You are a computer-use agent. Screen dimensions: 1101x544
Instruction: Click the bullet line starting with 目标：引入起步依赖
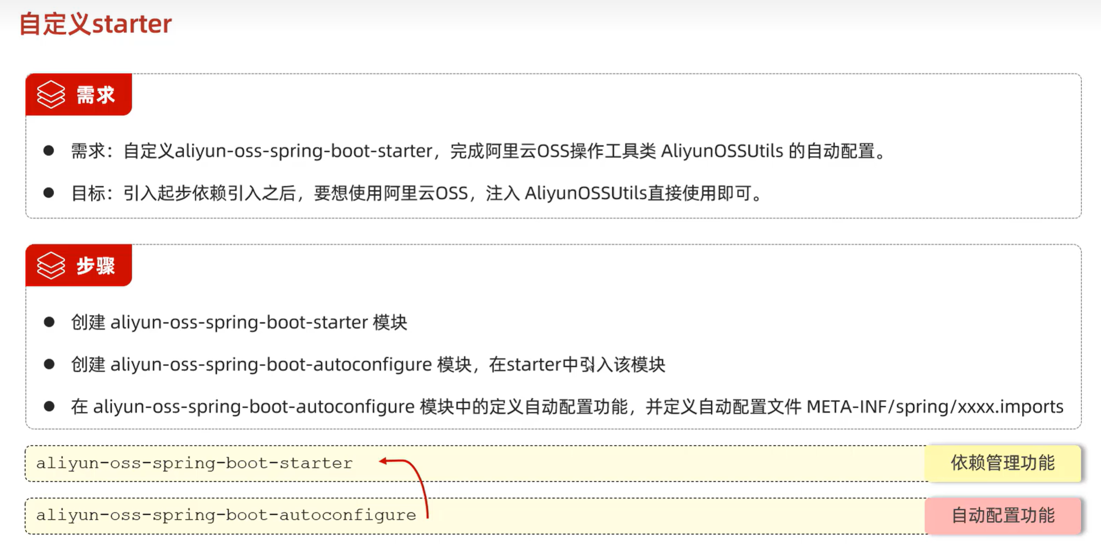[417, 193]
